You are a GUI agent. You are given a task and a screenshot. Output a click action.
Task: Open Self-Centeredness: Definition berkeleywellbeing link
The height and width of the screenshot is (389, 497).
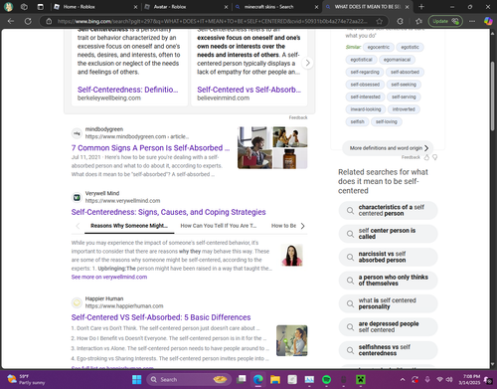coord(127,90)
